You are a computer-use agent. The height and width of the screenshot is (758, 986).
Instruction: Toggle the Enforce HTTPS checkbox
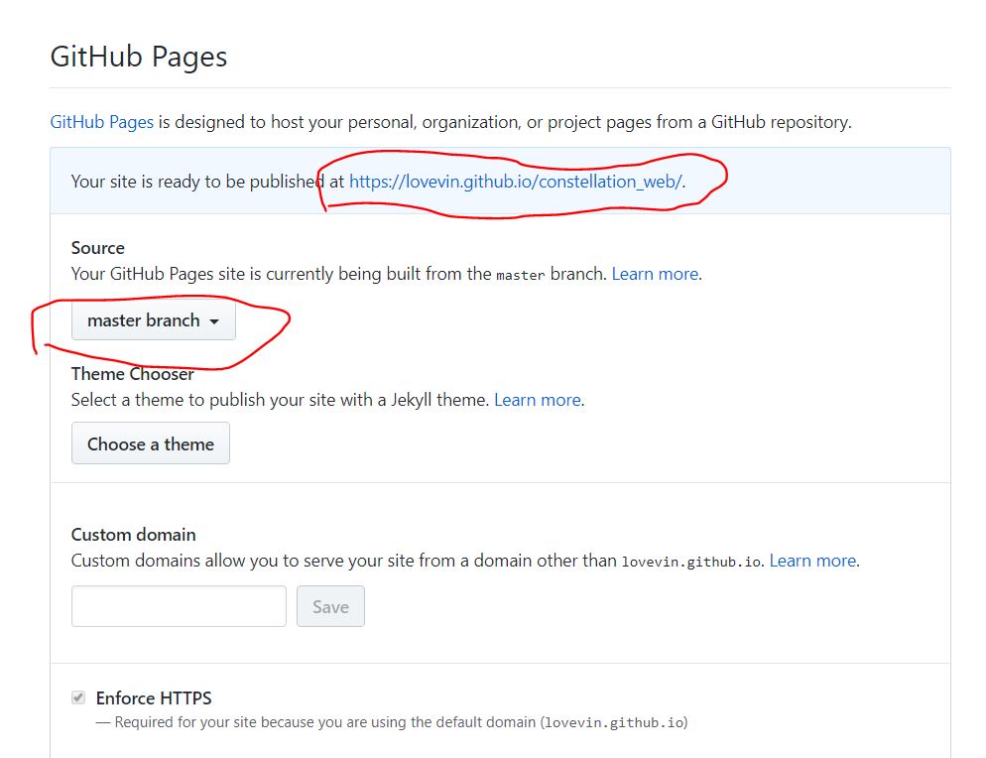[78, 697]
